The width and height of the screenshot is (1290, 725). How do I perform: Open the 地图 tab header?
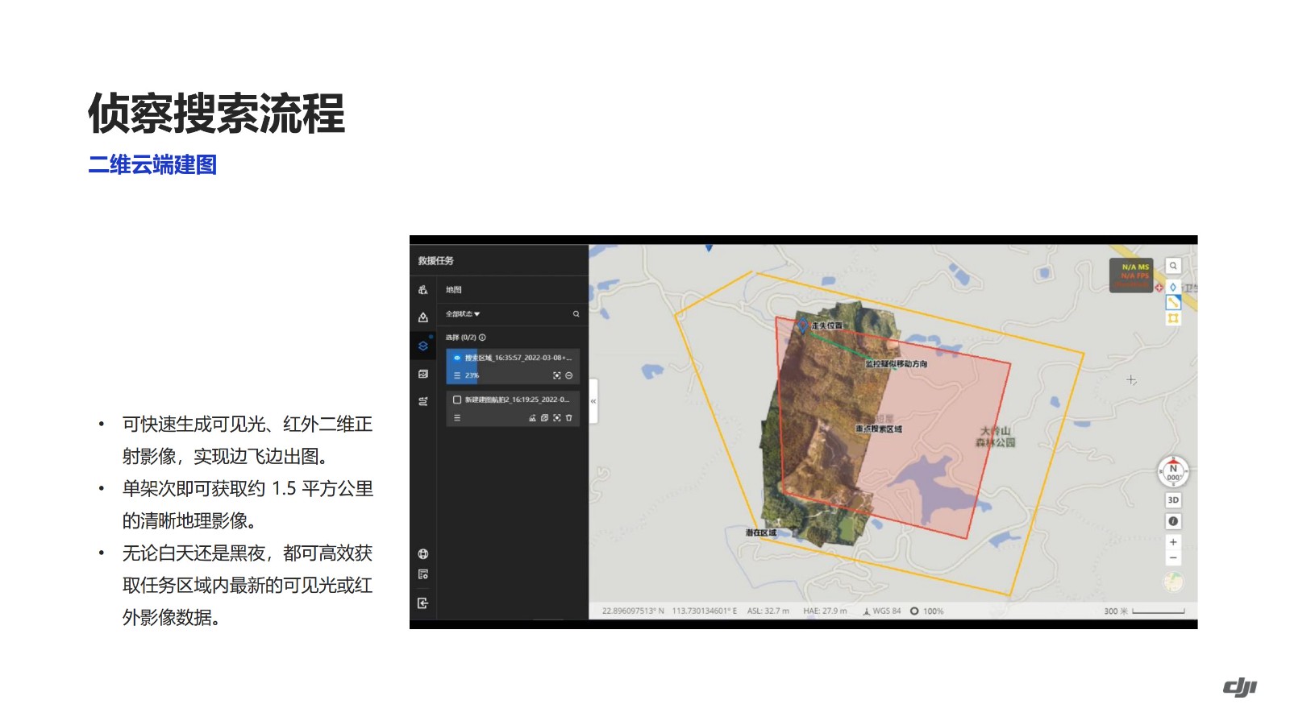coord(454,290)
